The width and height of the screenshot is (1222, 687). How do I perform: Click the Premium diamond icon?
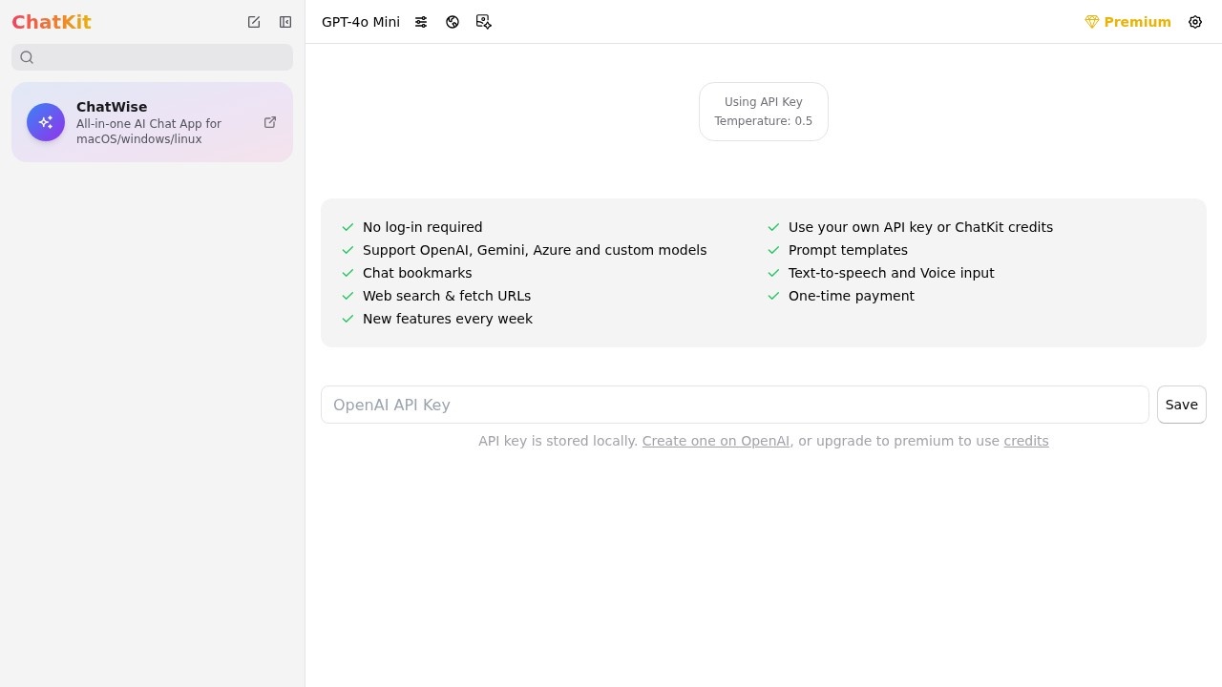pos(1092,22)
